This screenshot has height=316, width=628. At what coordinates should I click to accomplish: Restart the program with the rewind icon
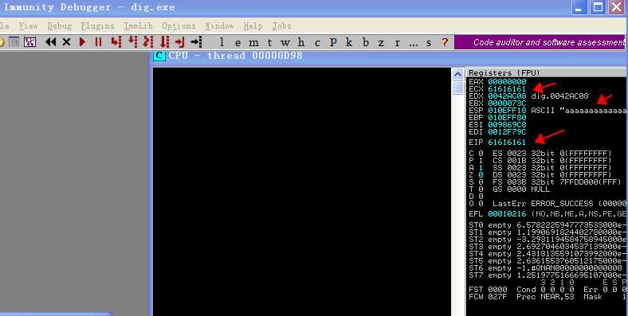pos(50,41)
